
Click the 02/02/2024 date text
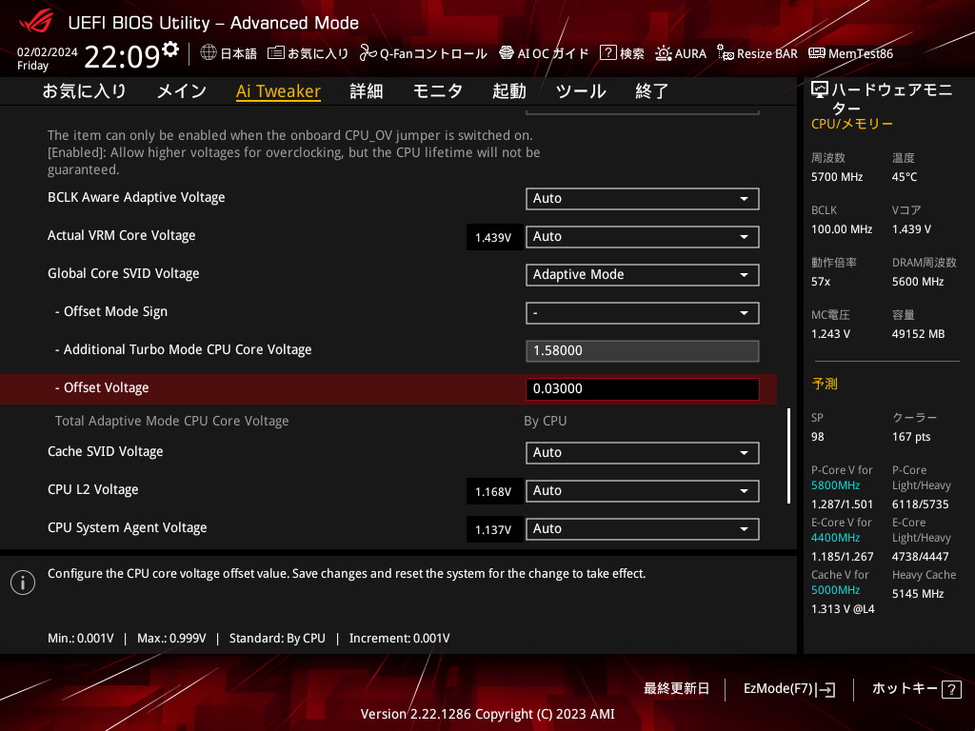pyautogui.click(x=48, y=52)
